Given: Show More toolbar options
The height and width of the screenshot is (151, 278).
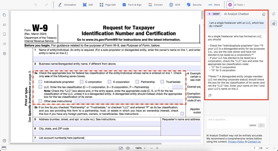Looking at the screenshot, I should tap(214, 5).
